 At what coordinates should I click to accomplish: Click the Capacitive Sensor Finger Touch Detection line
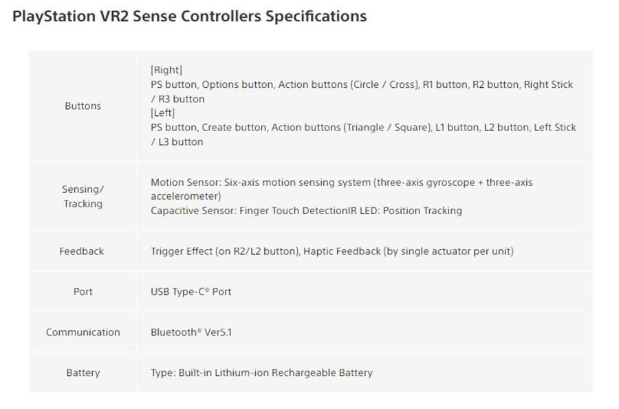(306, 211)
